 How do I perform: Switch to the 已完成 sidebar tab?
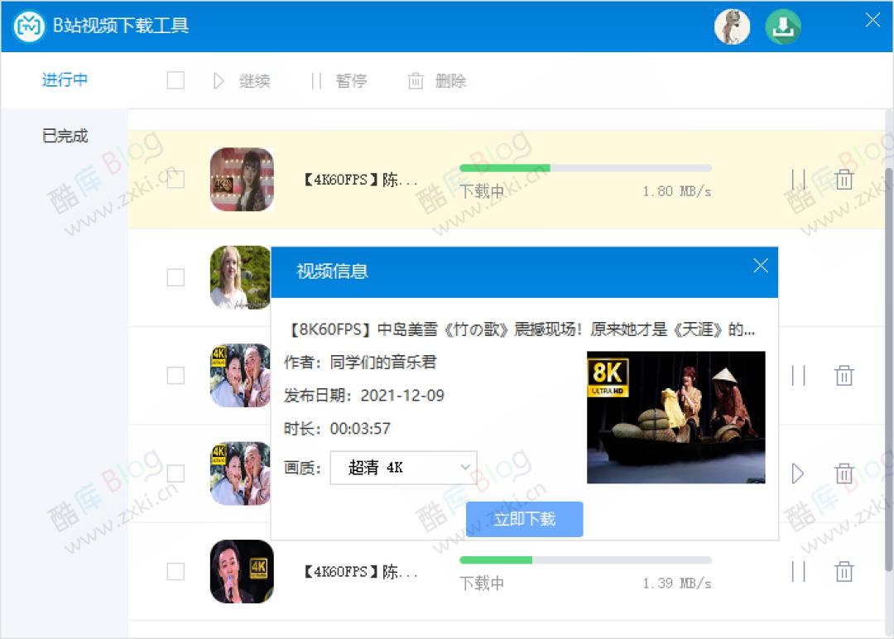tap(64, 135)
